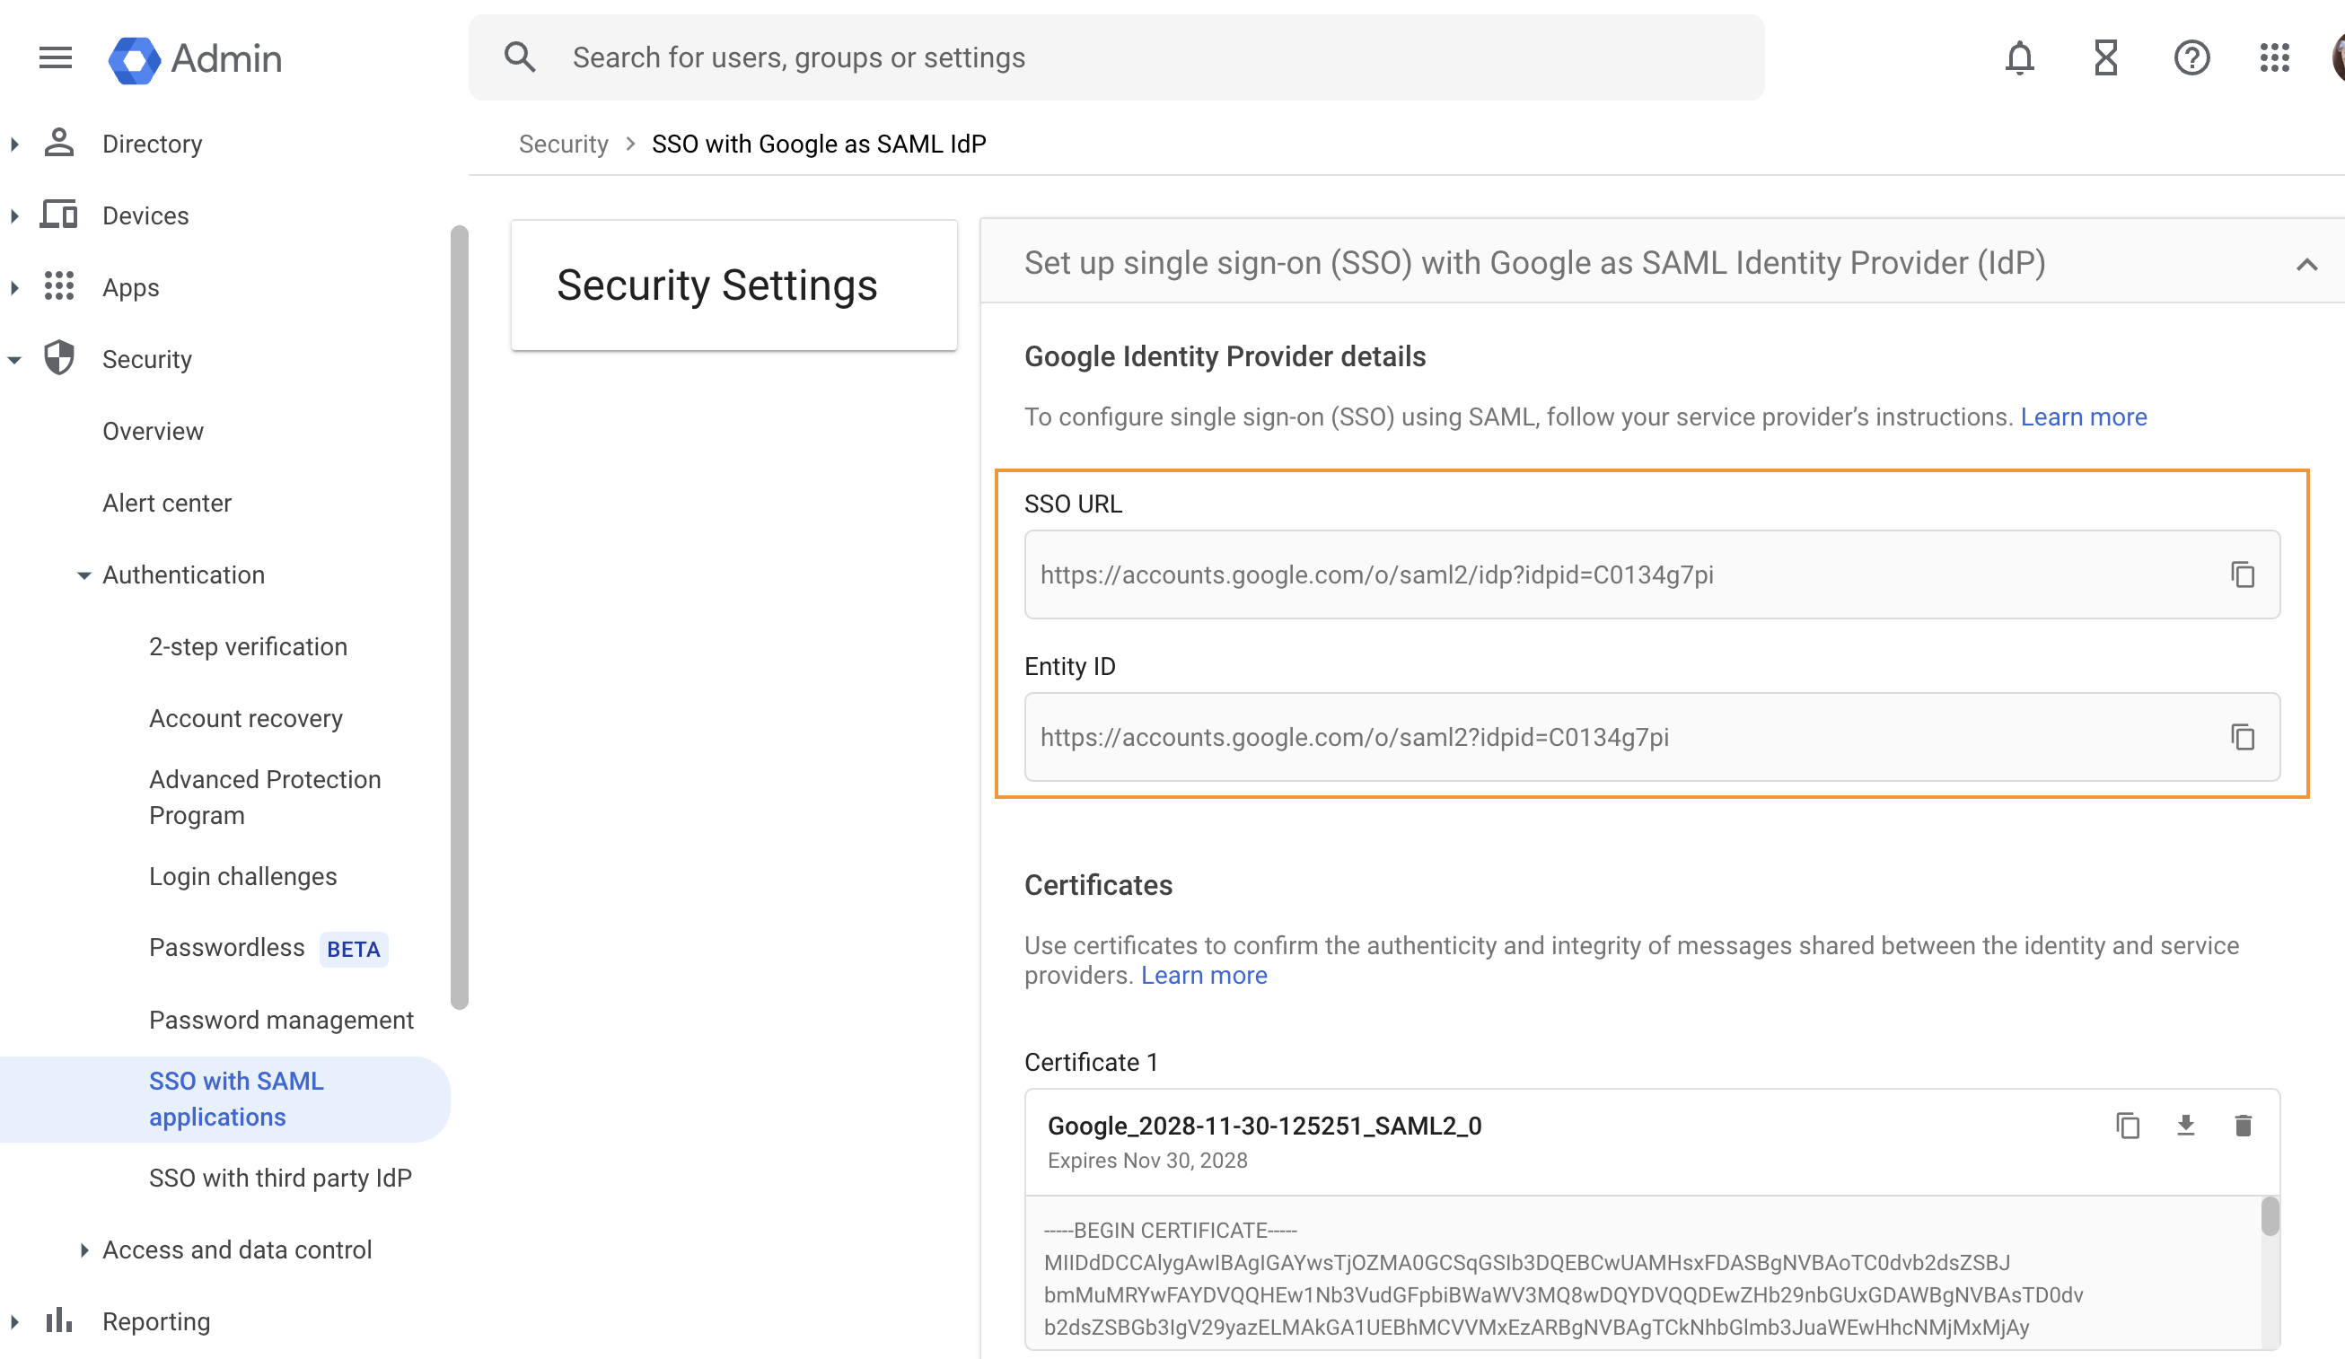The height and width of the screenshot is (1359, 2345).
Task: Click the sidebar vertical scrollbar
Action: pyautogui.click(x=459, y=618)
